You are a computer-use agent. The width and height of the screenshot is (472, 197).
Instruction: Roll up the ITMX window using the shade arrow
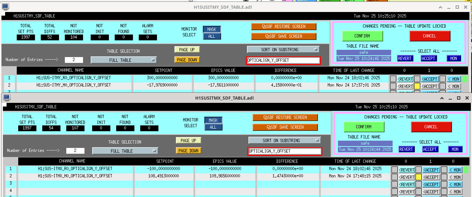(x=442, y=98)
